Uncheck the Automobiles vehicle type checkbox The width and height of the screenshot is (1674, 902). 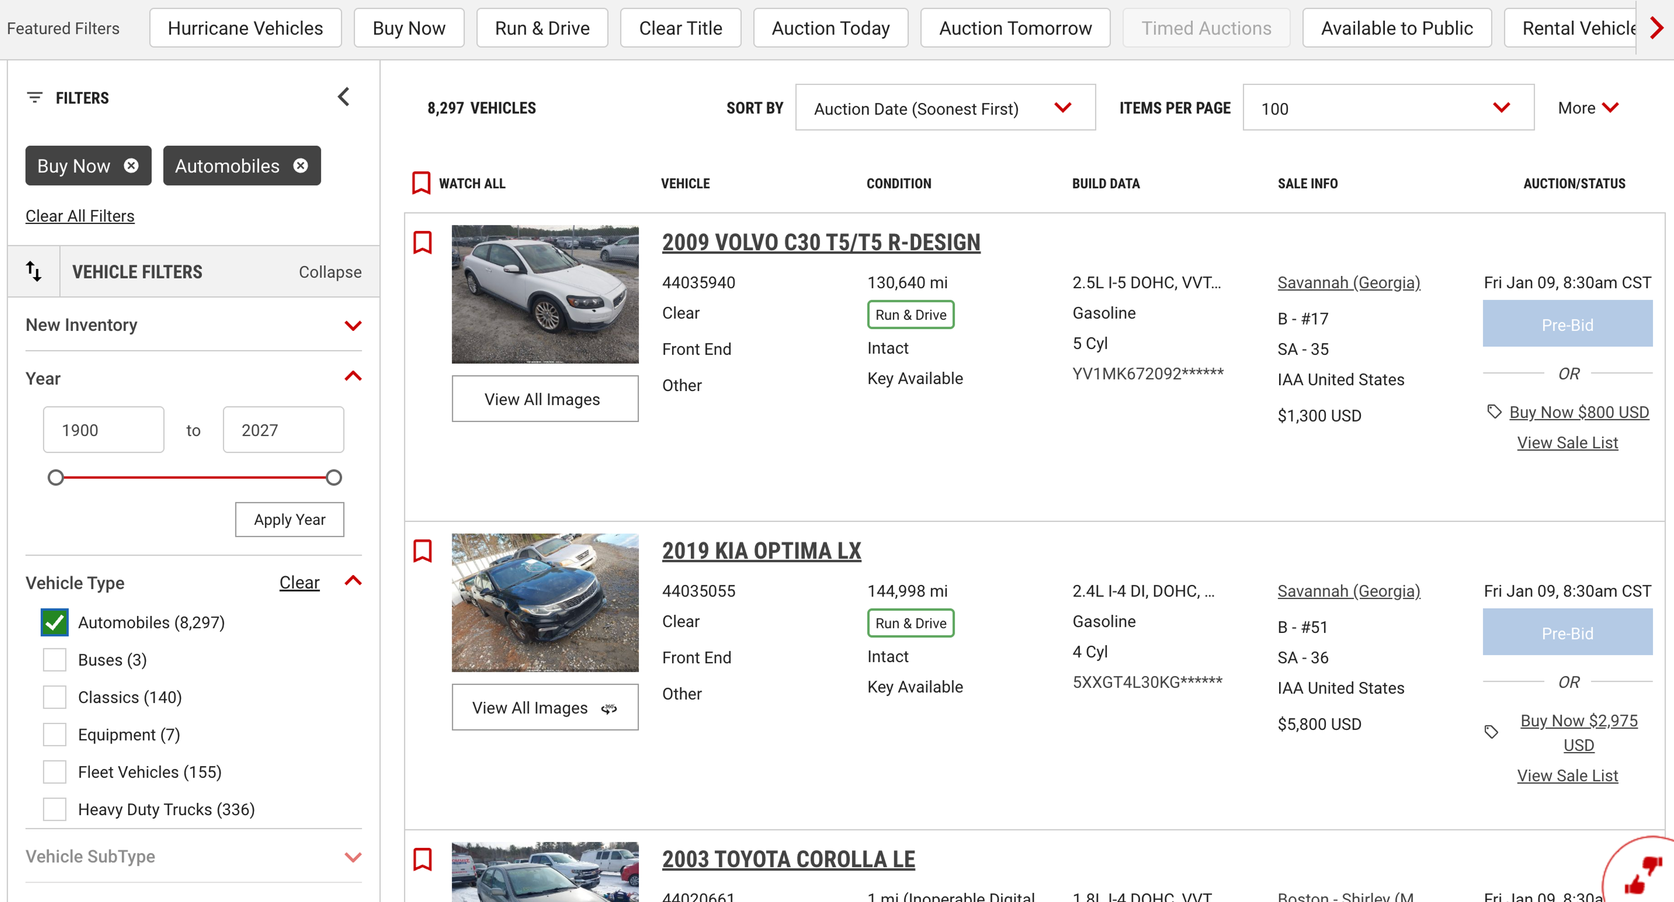54,623
